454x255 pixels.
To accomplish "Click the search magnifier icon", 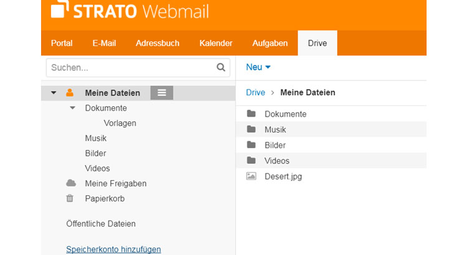I will (221, 67).
